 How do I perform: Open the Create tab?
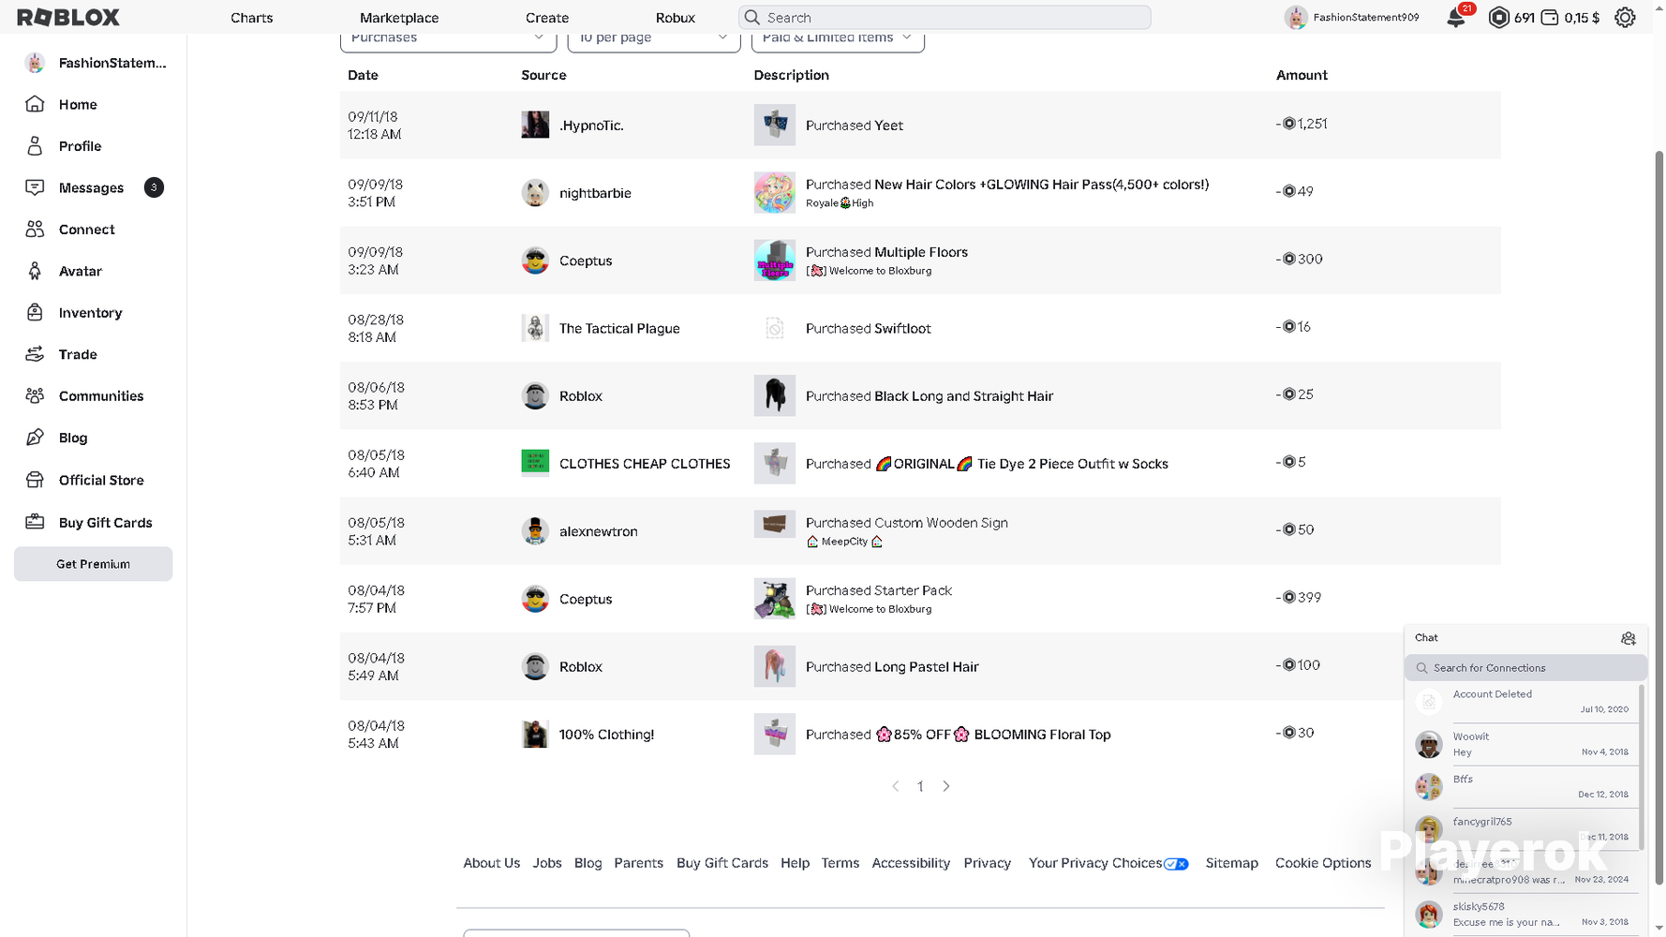click(x=547, y=18)
